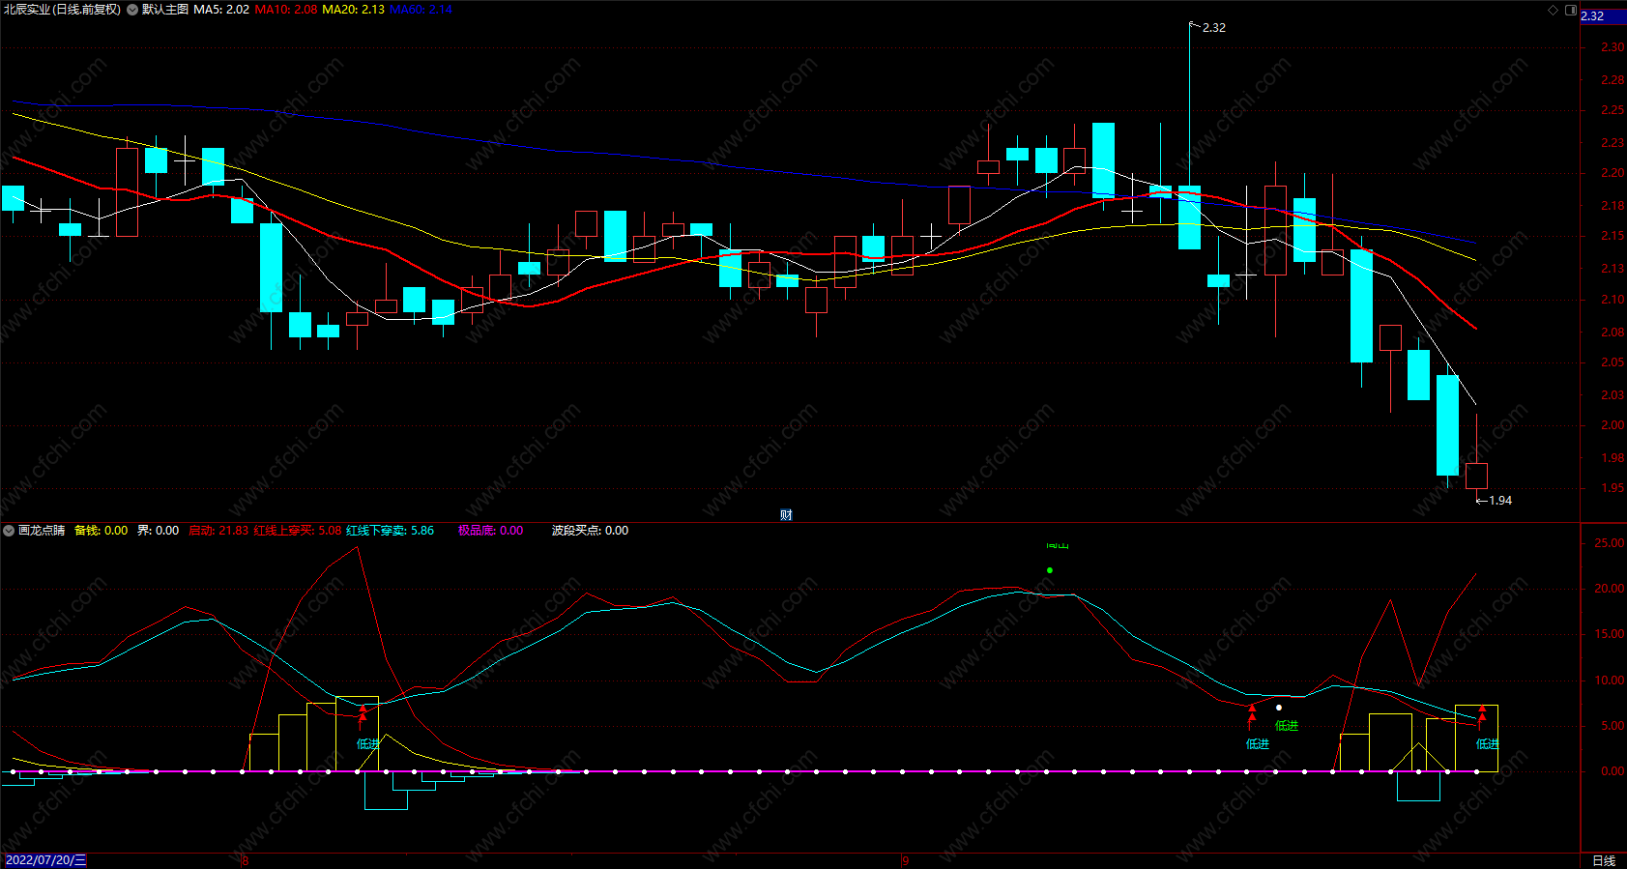
Task: Click the 极品底: 0.00 value
Action: [x=490, y=531]
